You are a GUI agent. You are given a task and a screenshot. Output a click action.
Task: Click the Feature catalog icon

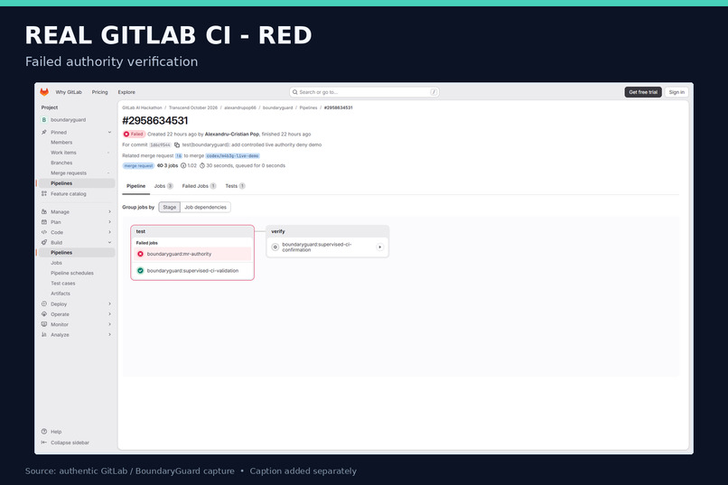[x=44, y=193]
